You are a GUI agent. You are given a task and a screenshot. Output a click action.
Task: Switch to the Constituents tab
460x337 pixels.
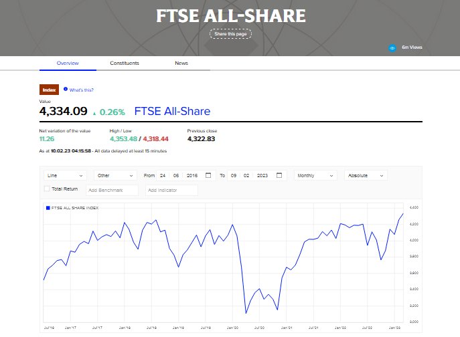(x=125, y=63)
